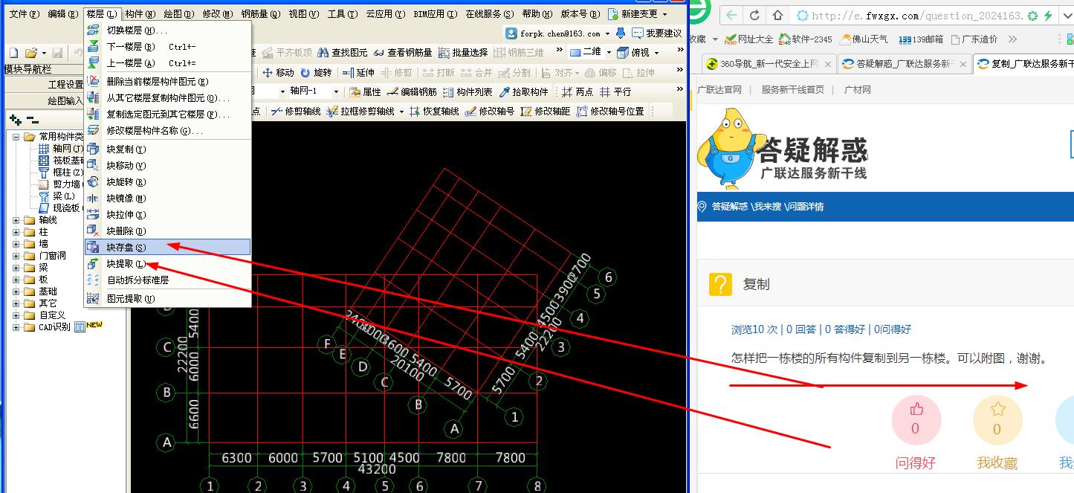Open the forpk.chen@163.com account dropdown
This screenshot has height=493, width=1074.
(607, 33)
